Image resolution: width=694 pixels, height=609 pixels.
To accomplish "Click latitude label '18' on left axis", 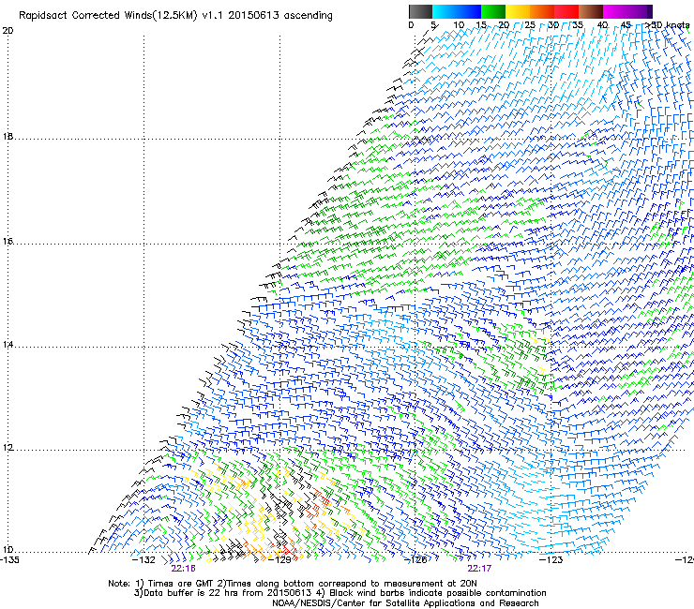I will 8,136.
